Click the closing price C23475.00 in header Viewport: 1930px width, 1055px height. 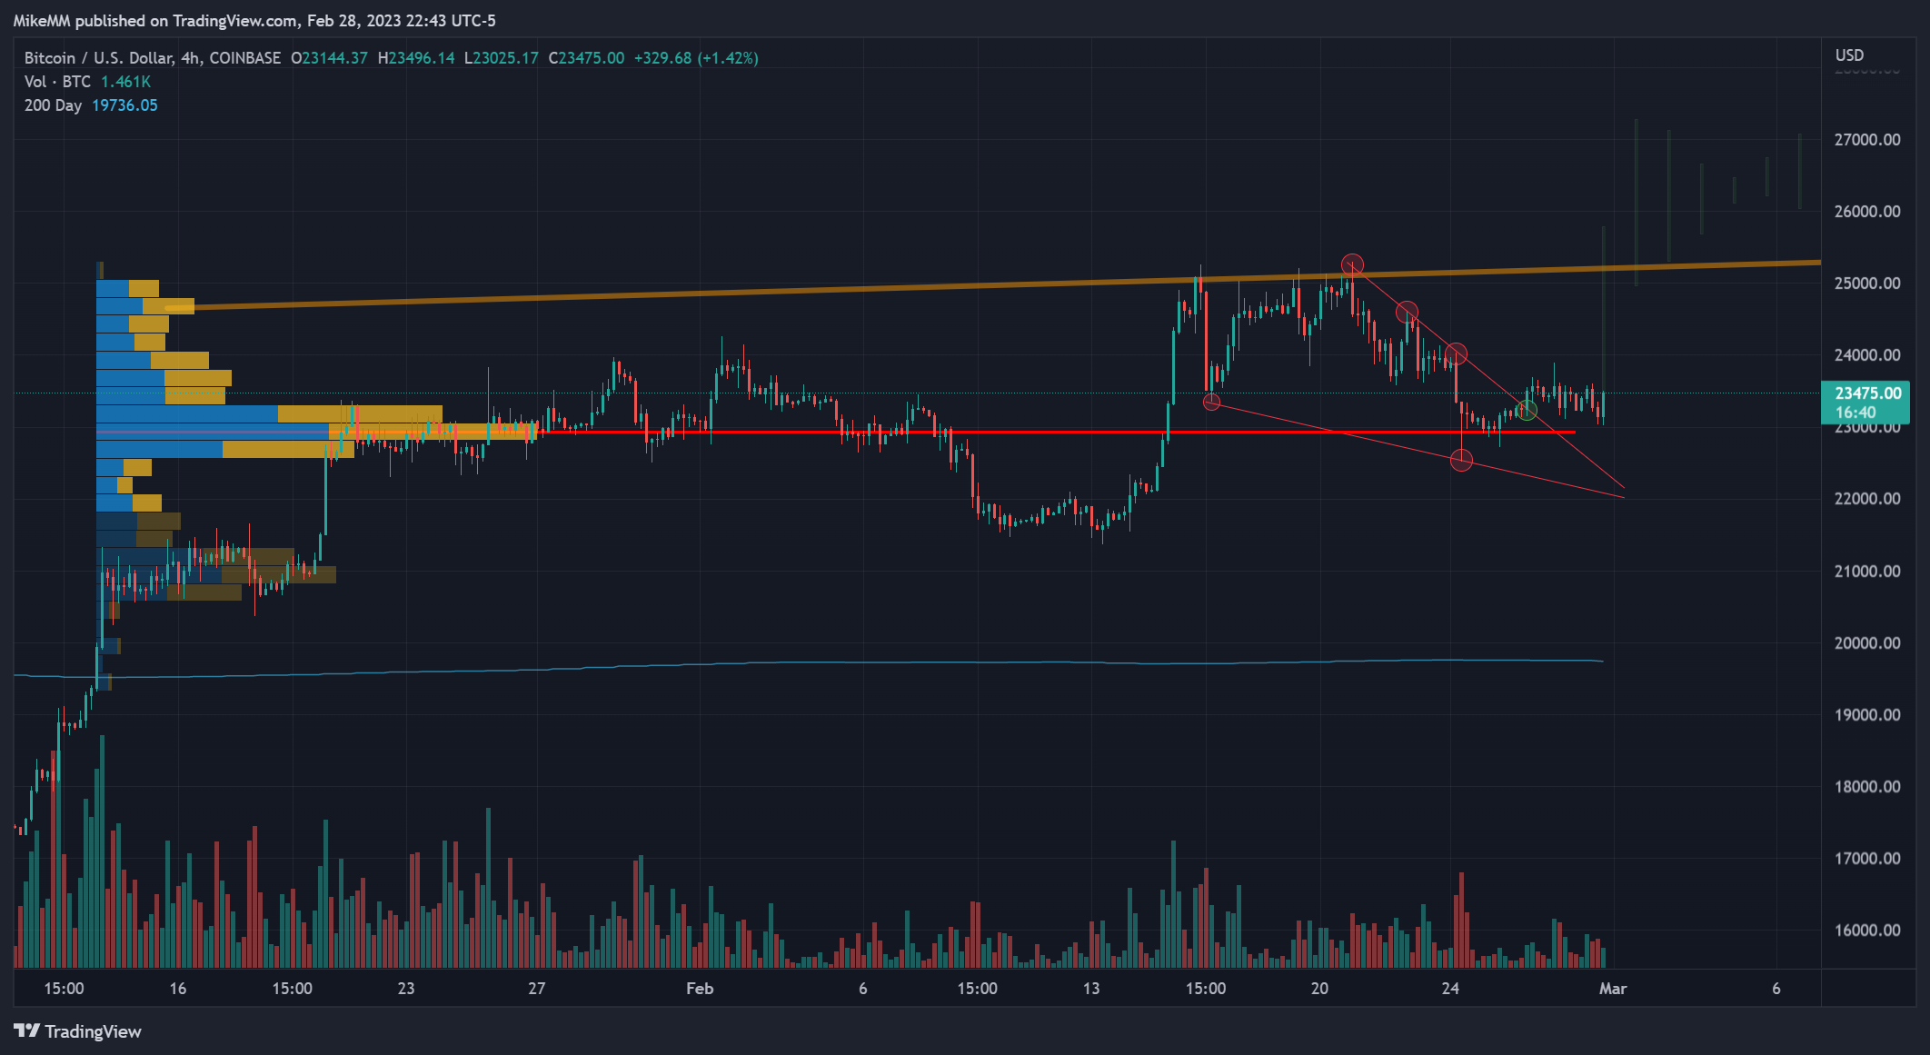coord(586,58)
